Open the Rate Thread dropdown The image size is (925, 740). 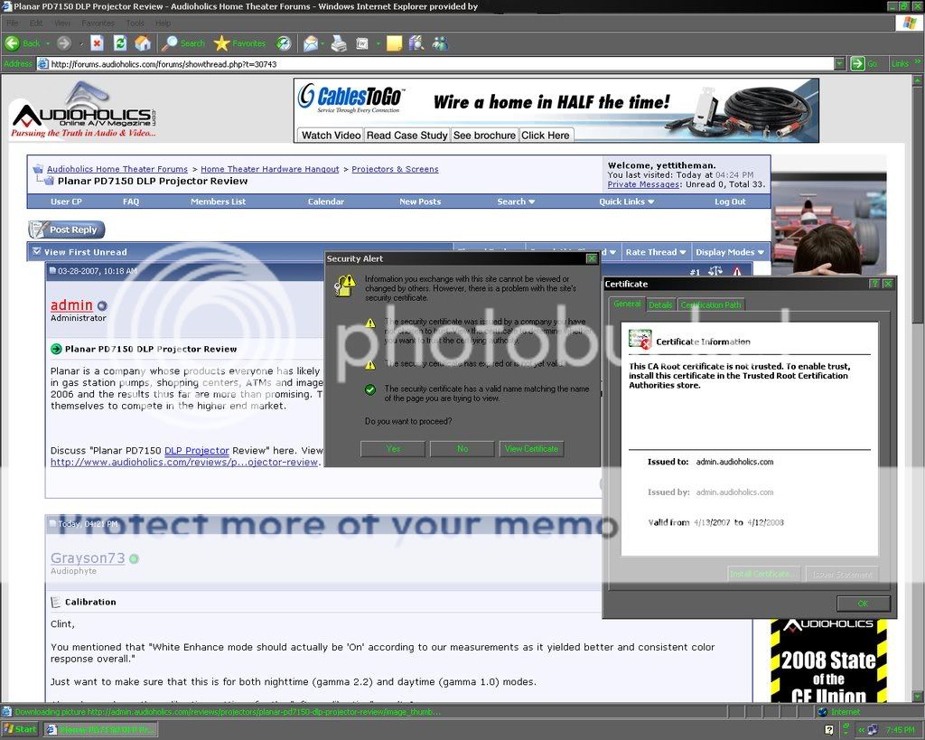656,252
